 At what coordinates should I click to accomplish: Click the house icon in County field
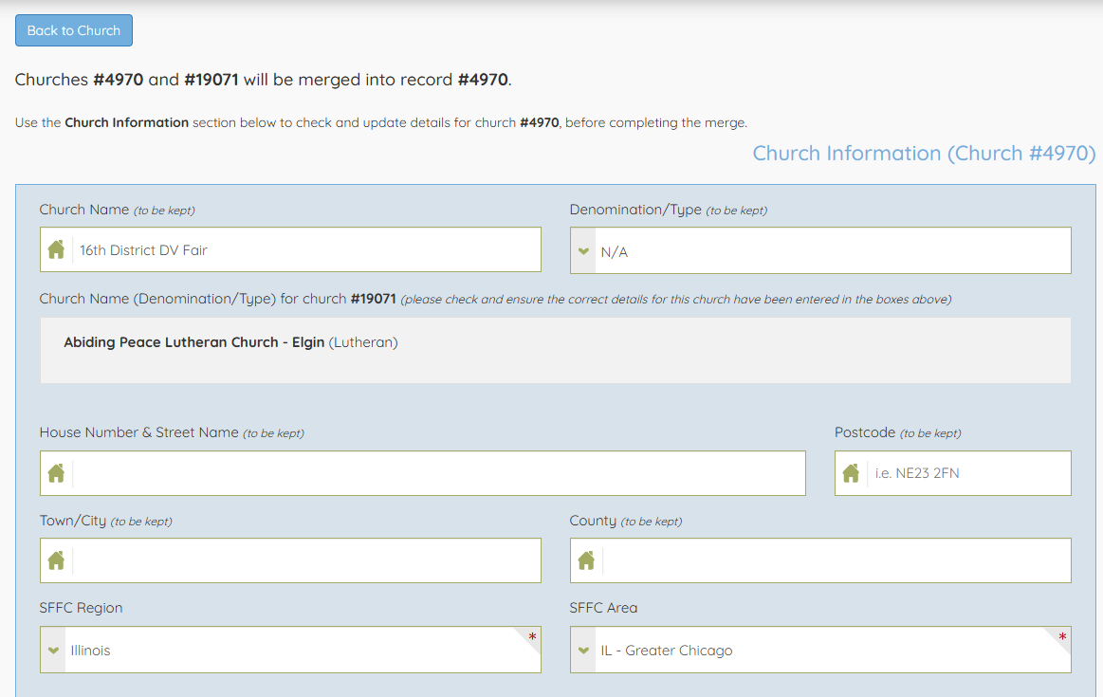click(586, 560)
